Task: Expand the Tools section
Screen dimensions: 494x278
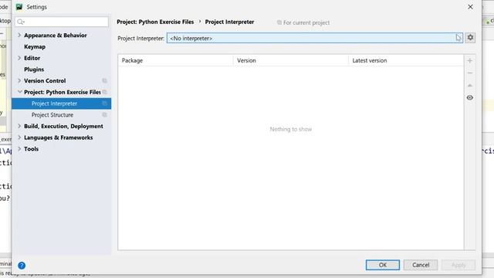Action: point(19,149)
